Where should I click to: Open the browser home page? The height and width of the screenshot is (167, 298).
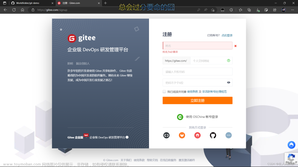coord(22,10)
